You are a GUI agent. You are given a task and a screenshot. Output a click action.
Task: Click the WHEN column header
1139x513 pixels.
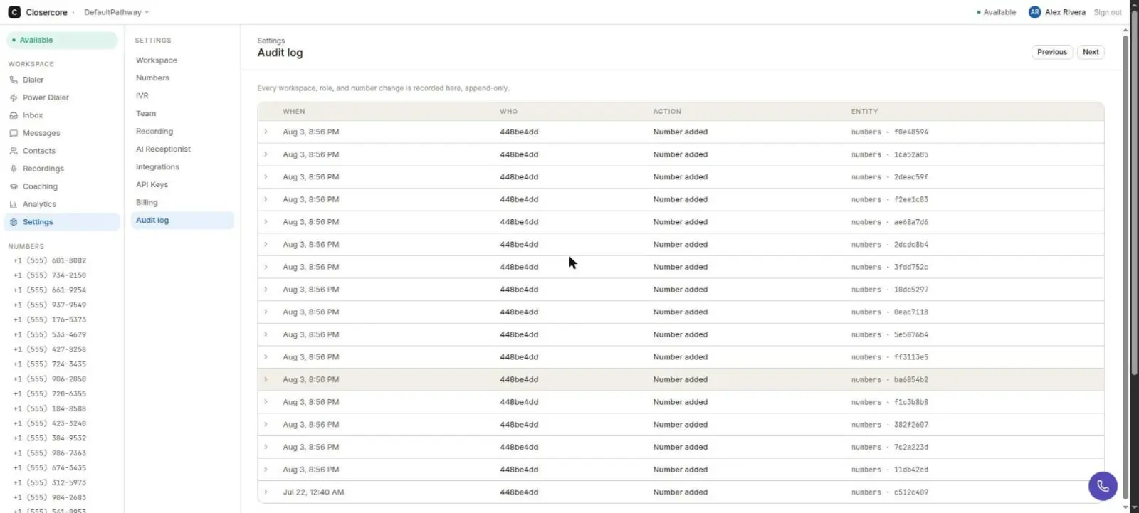[294, 112]
